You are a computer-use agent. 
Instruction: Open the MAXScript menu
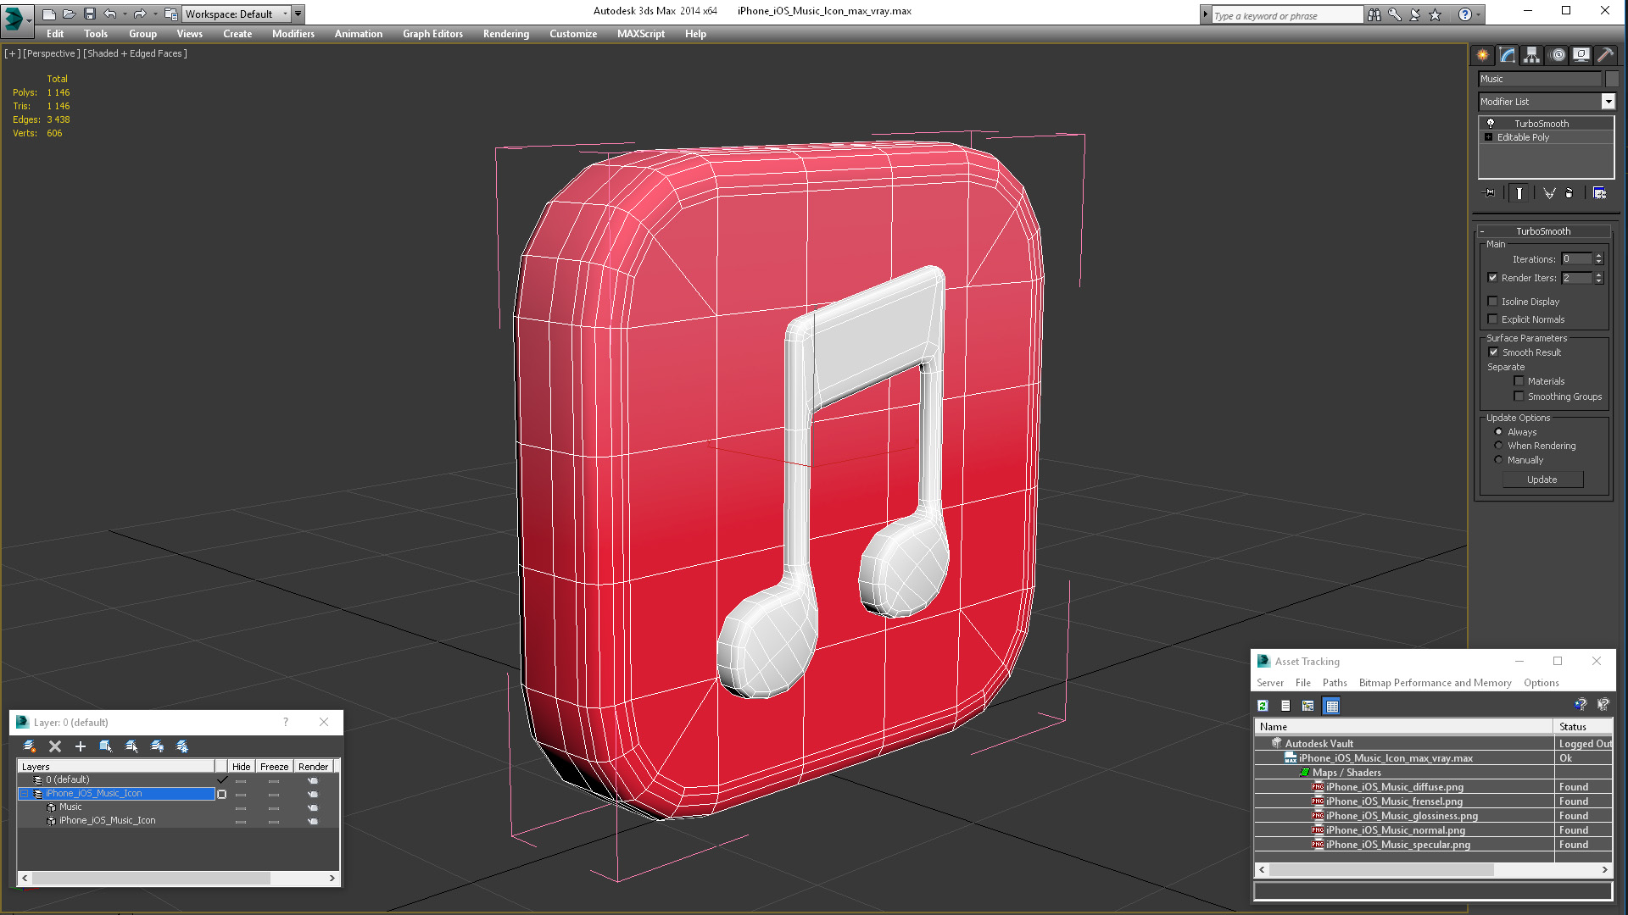pyautogui.click(x=641, y=34)
